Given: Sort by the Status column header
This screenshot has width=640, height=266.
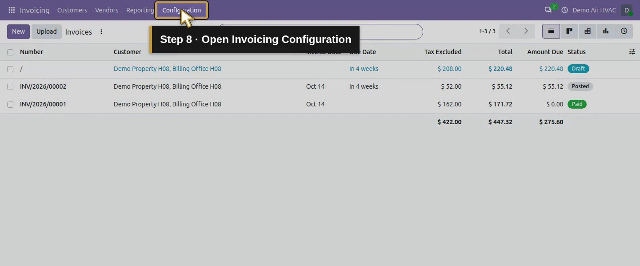Looking at the screenshot, I should 576,52.
